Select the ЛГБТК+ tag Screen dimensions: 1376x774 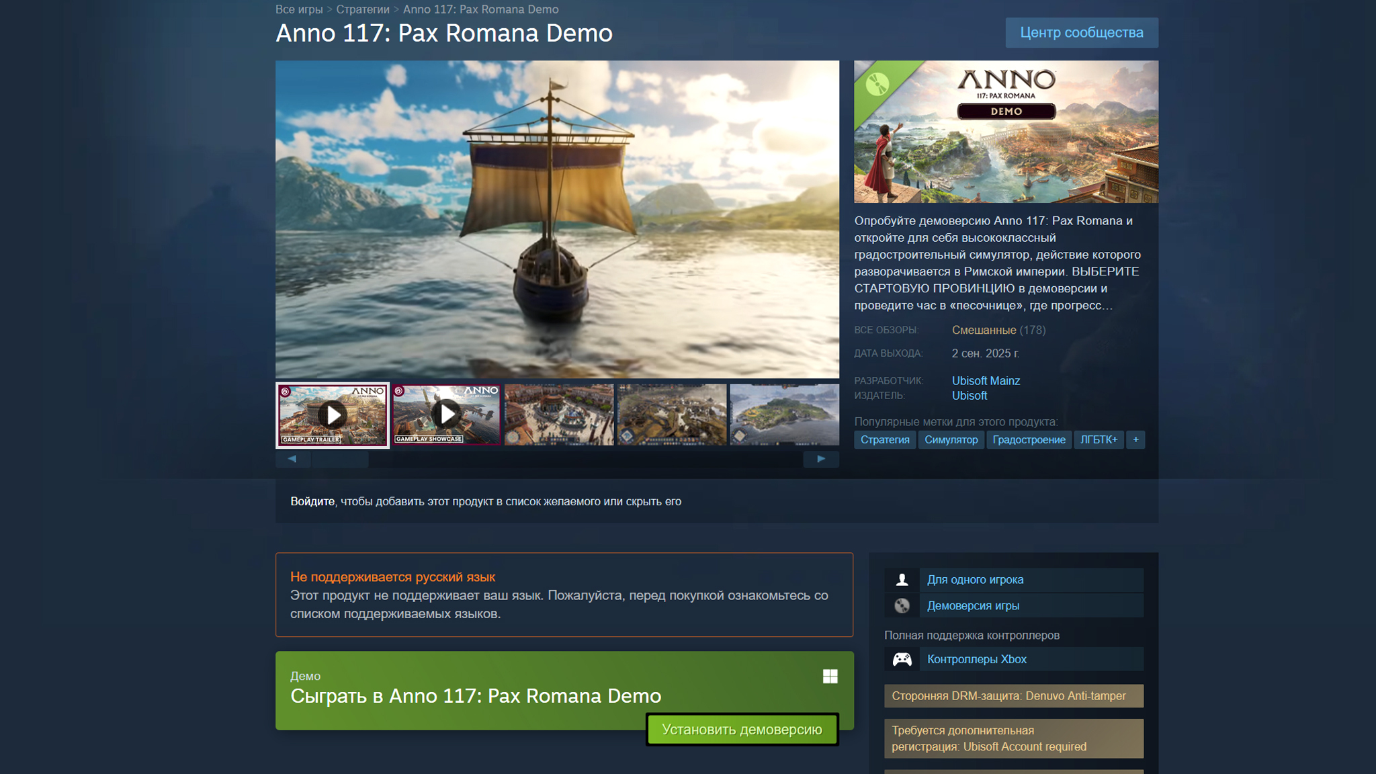1099,439
